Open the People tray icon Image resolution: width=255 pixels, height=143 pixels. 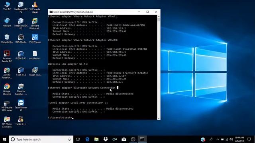click(x=211, y=139)
